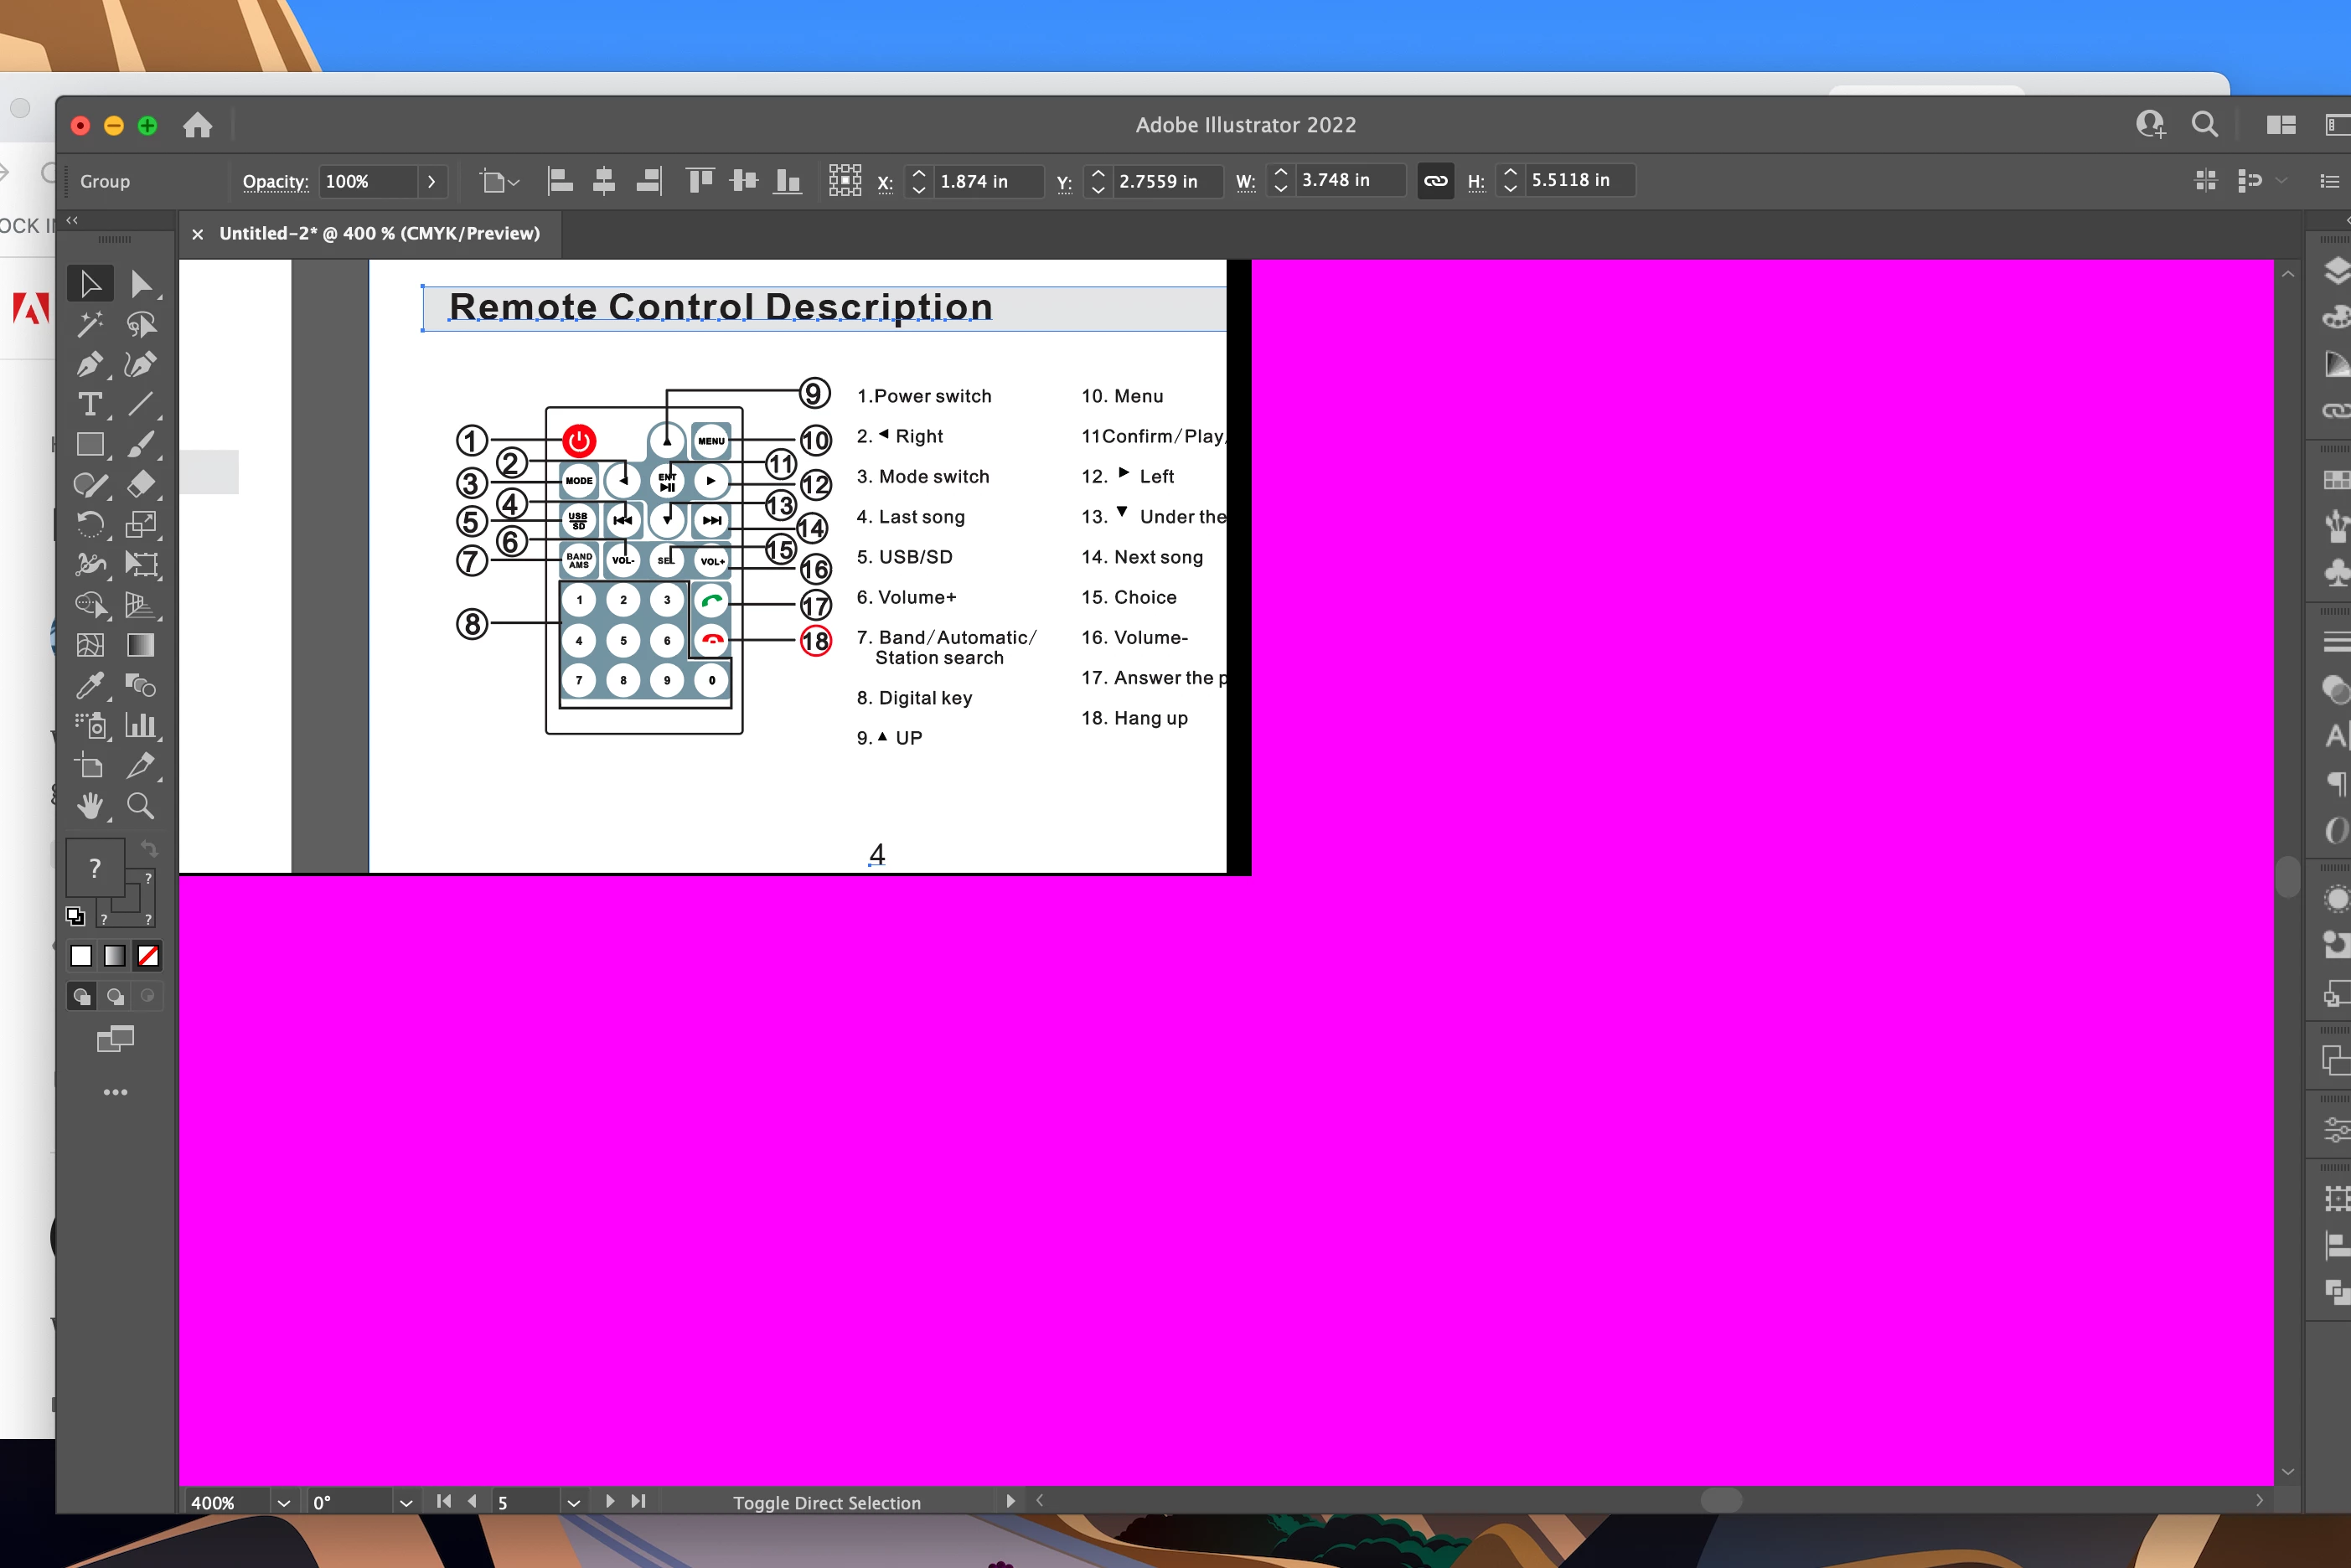The width and height of the screenshot is (2351, 1568).
Task: Select the Type tool
Action: [x=89, y=405]
